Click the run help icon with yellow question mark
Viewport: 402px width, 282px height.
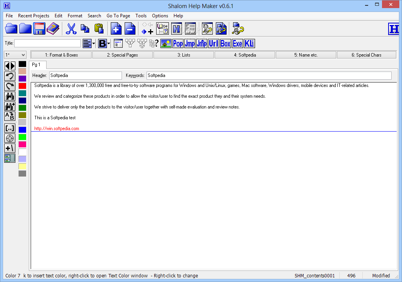(238, 28)
